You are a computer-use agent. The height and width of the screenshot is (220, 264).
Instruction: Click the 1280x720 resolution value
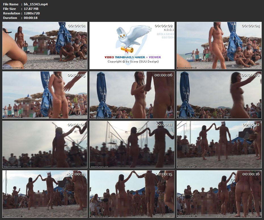[x=32, y=13]
